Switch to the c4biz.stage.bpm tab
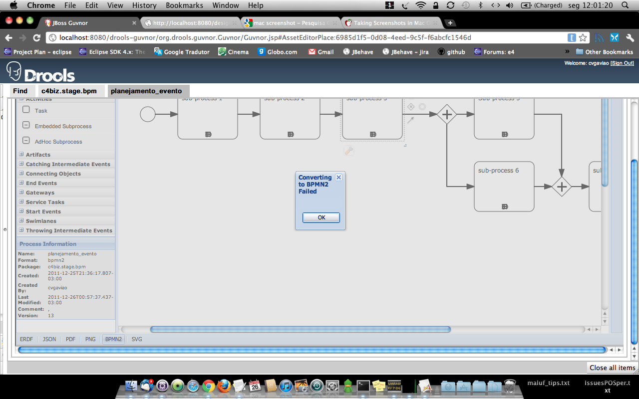 [69, 91]
